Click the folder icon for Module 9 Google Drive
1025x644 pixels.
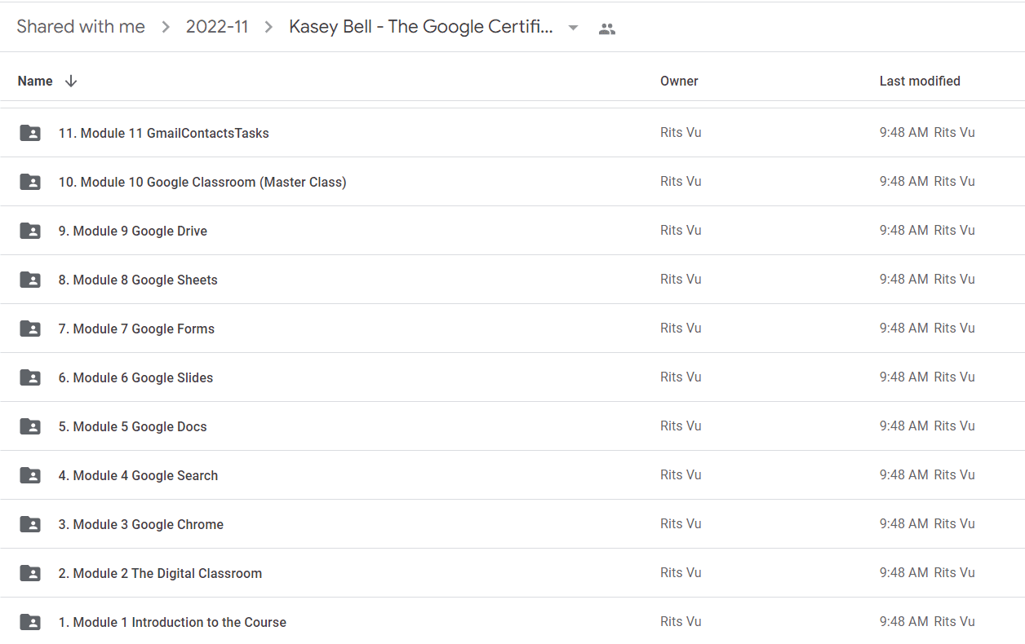(30, 231)
